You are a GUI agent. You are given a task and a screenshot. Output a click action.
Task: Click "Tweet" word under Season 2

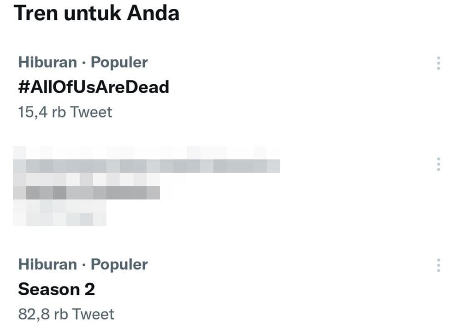93,314
